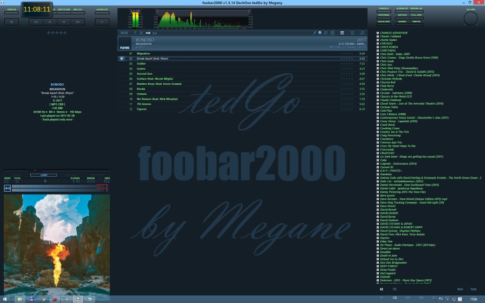This screenshot has width=485, height=303.
Task: Expand the Chris Isaak tree node
Action: [377, 61]
